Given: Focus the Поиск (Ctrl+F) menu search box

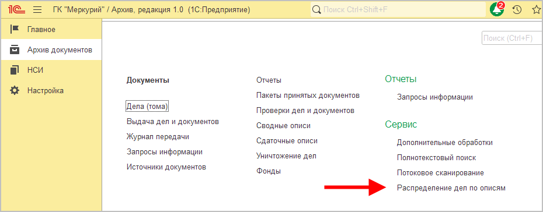Looking at the screenshot, I should click(512, 38).
